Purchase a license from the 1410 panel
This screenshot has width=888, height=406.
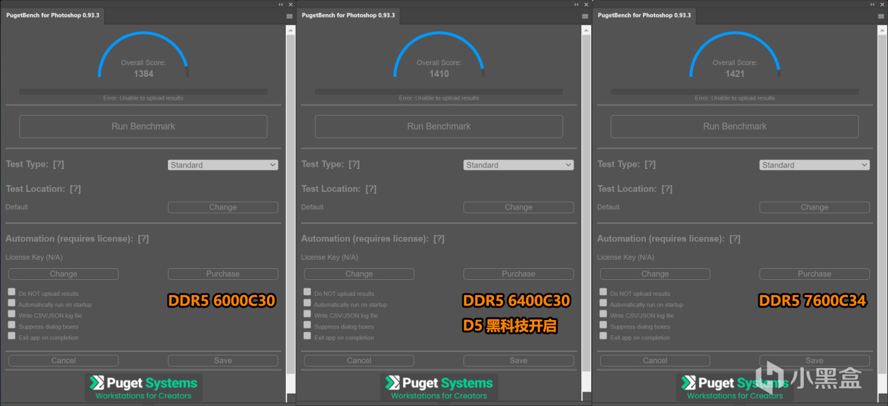coord(518,274)
